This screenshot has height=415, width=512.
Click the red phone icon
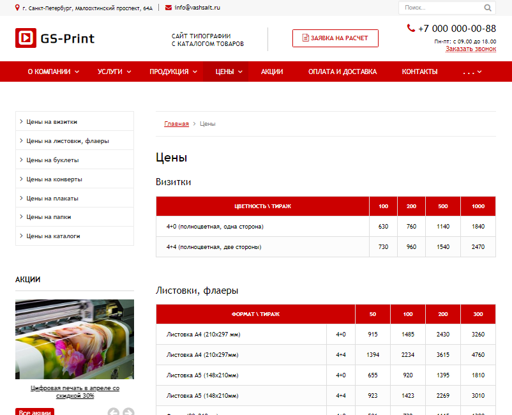410,28
